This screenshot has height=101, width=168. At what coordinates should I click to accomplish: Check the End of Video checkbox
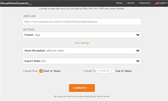pyautogui.click(x=113, y=71)
